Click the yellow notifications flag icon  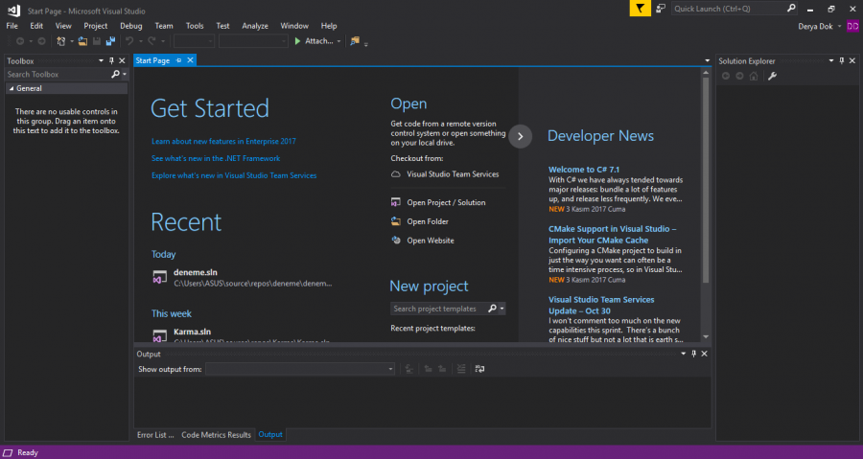[x=640, y=9]
